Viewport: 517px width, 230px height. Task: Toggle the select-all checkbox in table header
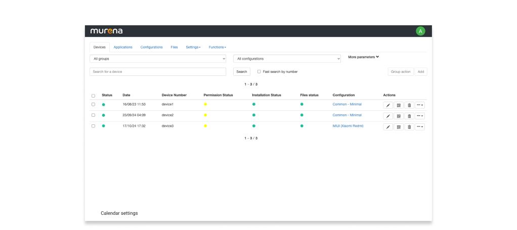coord(93,96)
